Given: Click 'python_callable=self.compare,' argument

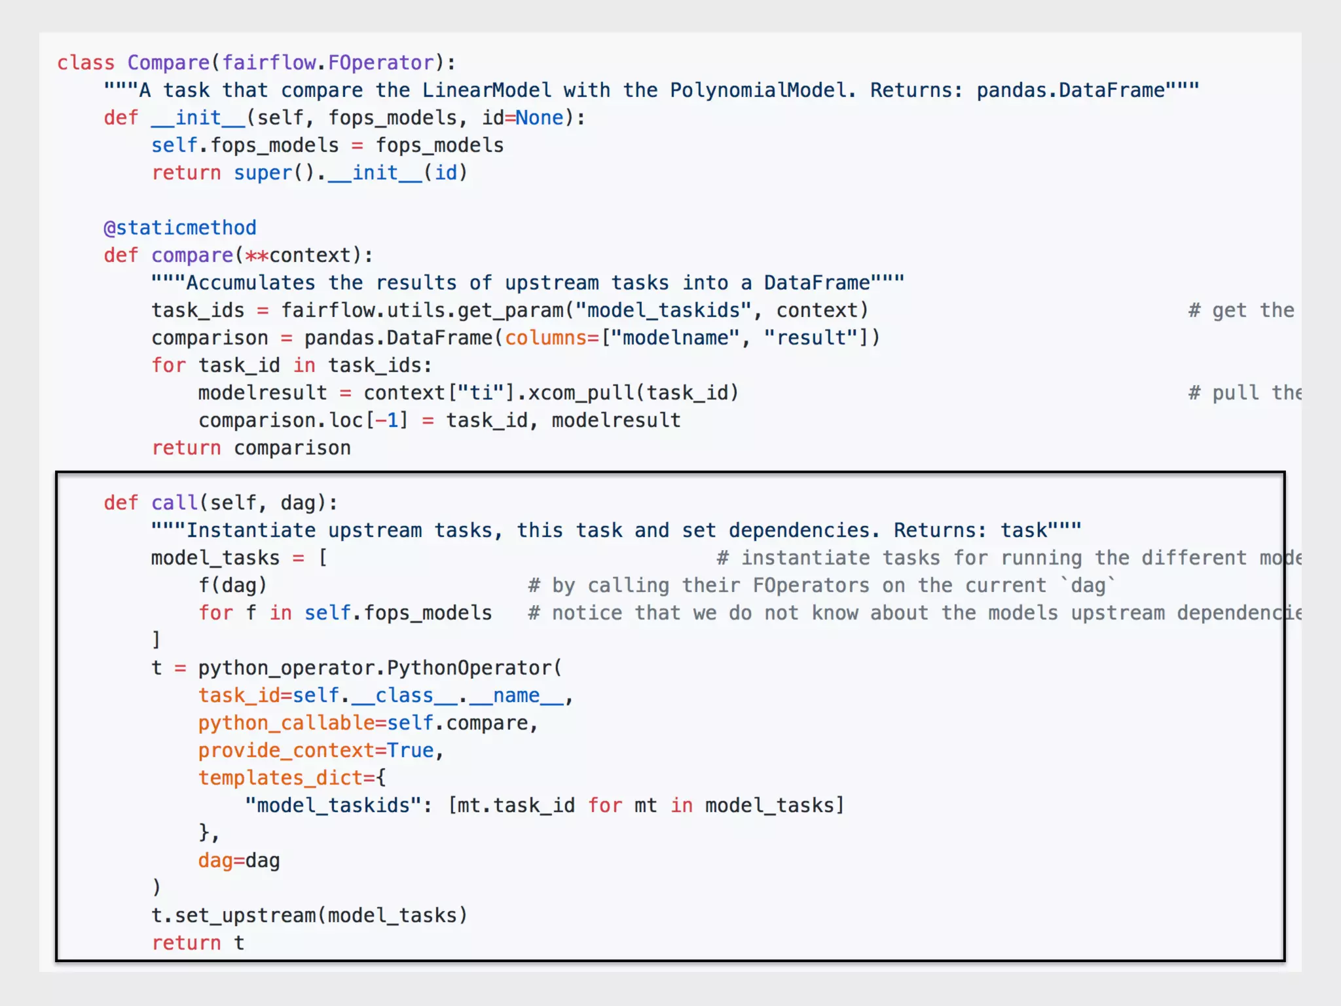Looking at the screenshot, I should tap(369, 723).
